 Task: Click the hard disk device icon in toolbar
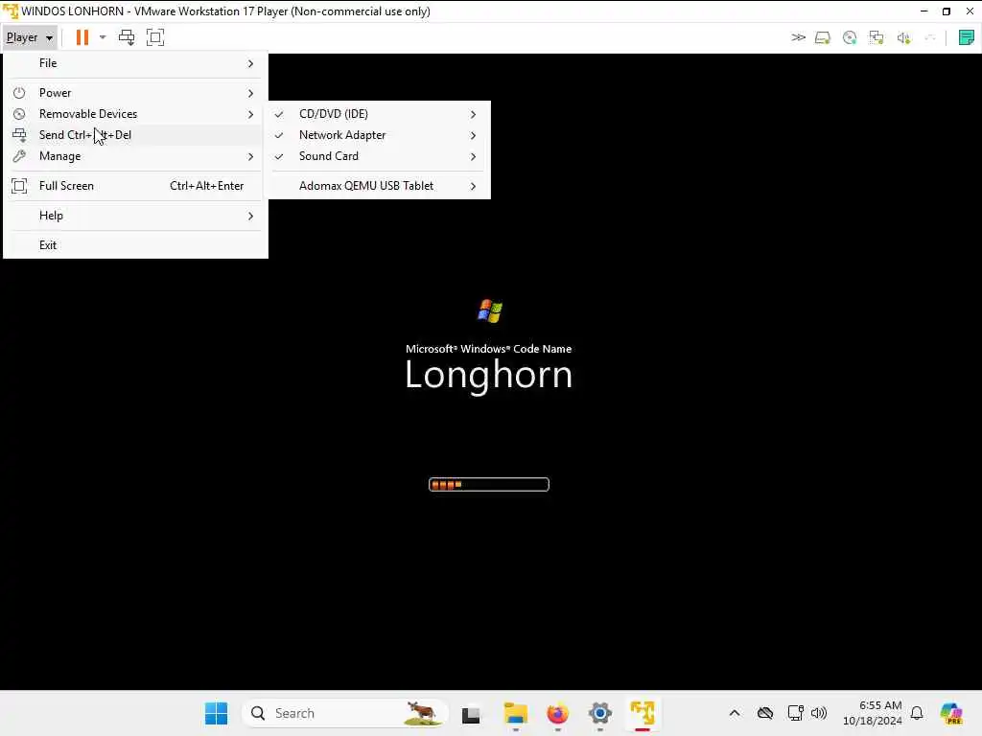pos(822,38)
